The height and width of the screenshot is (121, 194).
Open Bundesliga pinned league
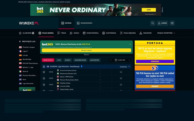click(x=25, y=59)
